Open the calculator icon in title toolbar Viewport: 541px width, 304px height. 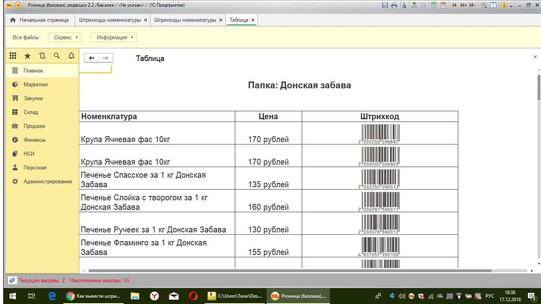434,5
